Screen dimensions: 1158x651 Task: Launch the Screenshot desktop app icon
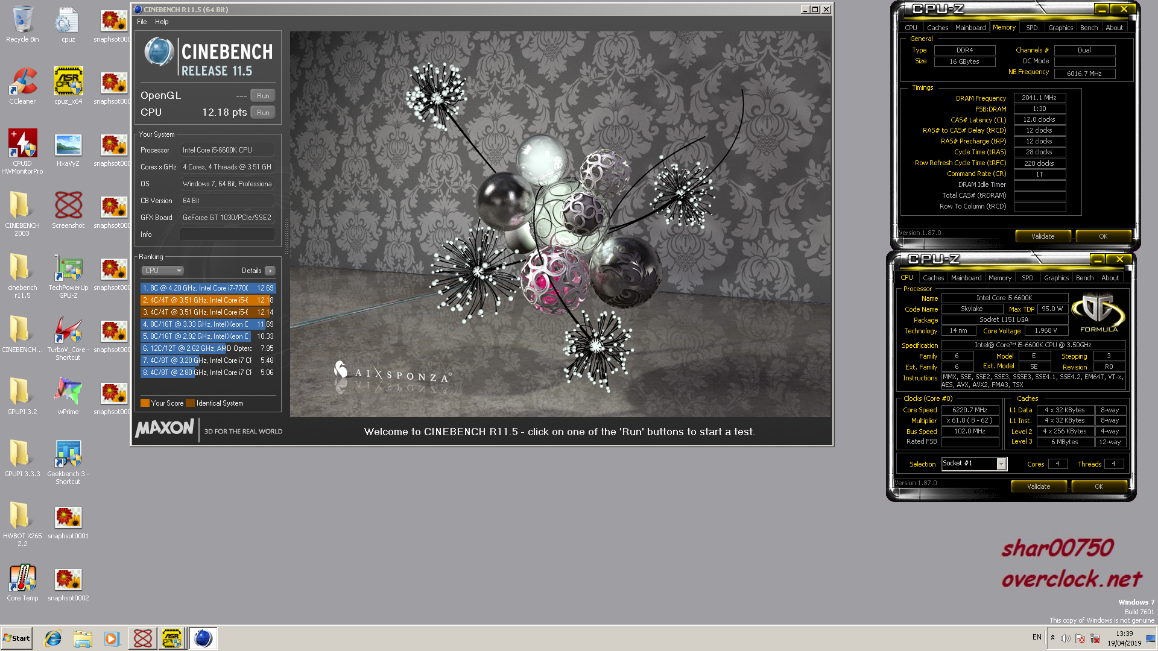click(68, 210)
